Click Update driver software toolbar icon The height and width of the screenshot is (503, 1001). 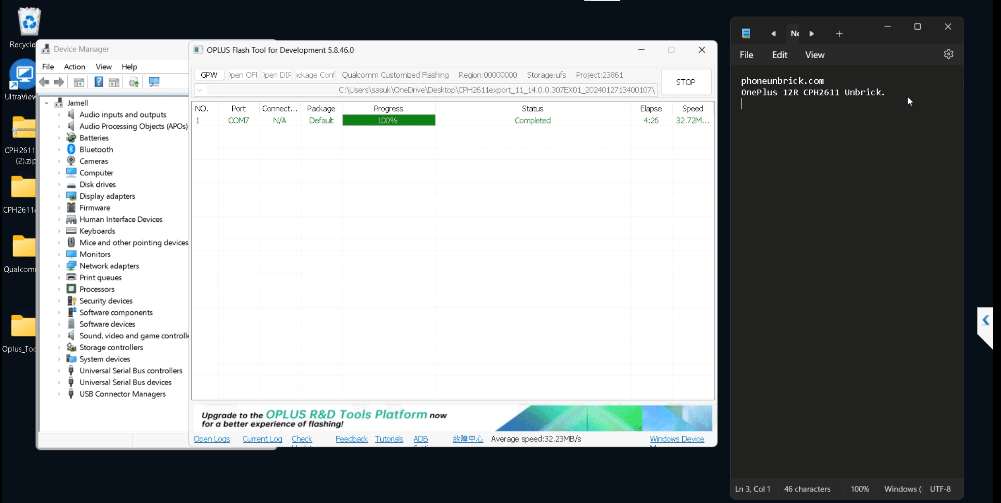134,82
